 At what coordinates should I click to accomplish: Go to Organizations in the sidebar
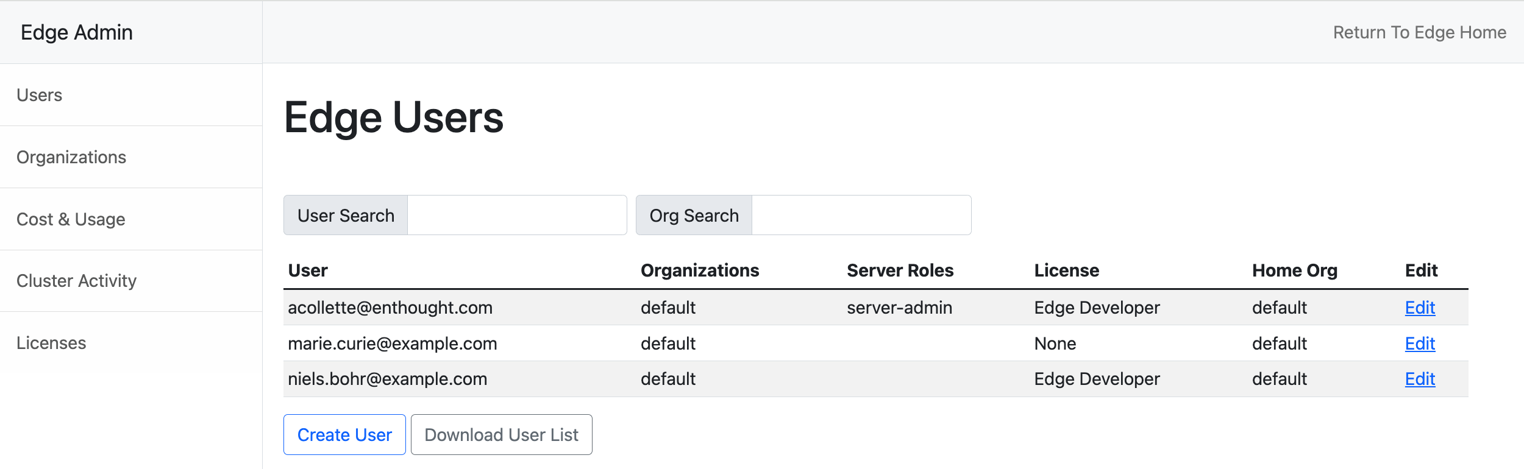pos(71,157)
